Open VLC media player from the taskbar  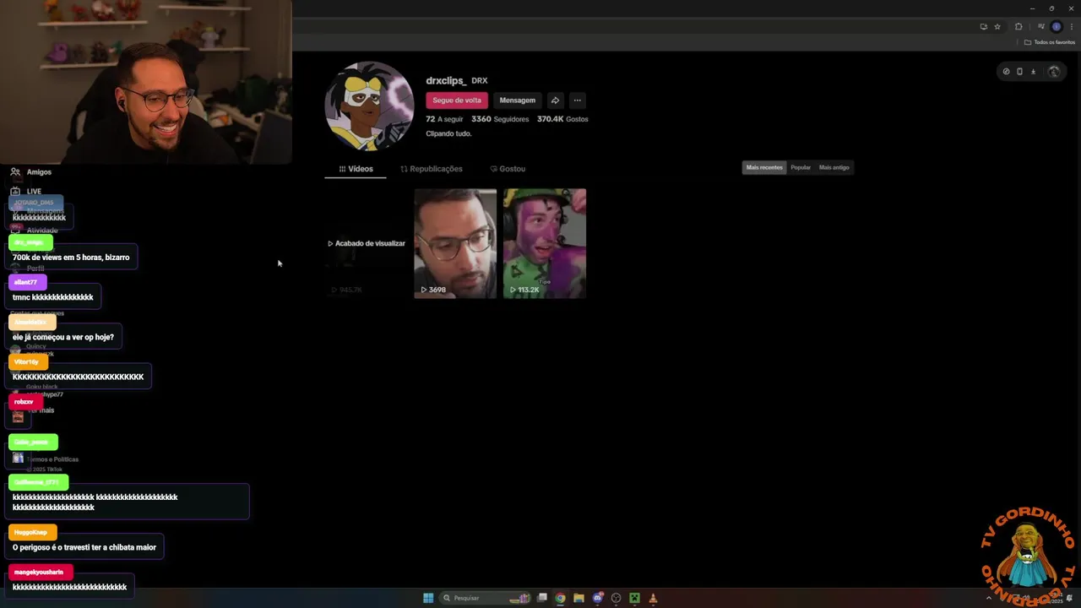tap(653, 598)
